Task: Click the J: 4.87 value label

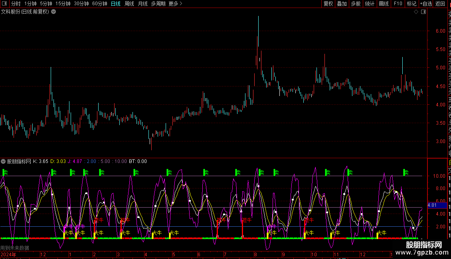Action: 75,161
